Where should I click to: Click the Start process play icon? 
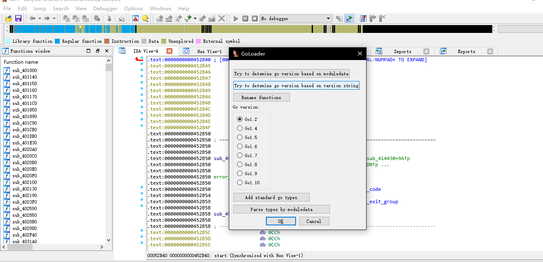236,19
